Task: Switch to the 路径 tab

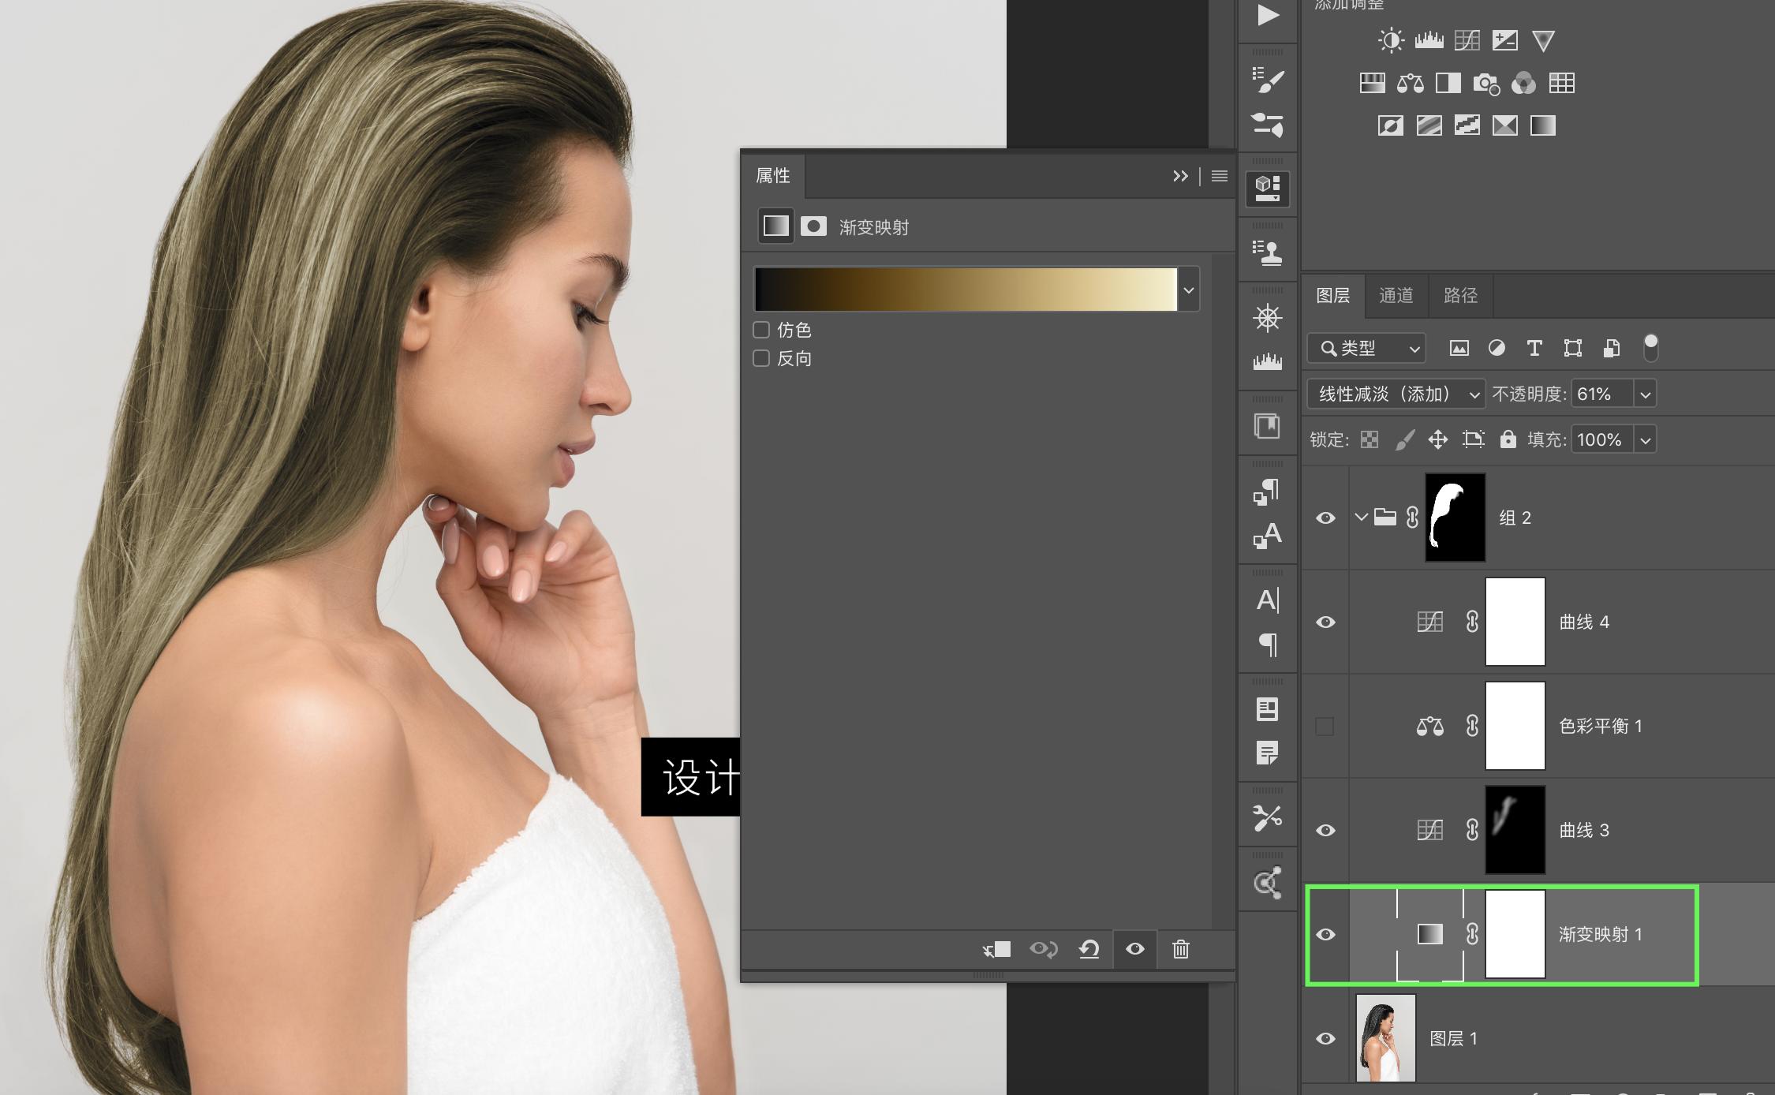Action: 1460,295
